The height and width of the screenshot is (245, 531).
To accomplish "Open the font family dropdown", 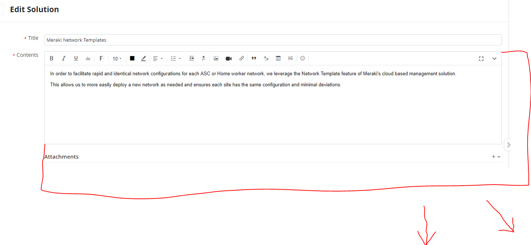I will [x=102, y=58].
